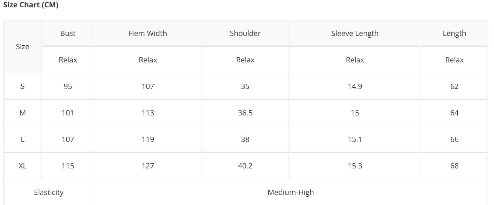Click the XL hem width value 127
Screen dimensions: 494x205
pos(148,166)
